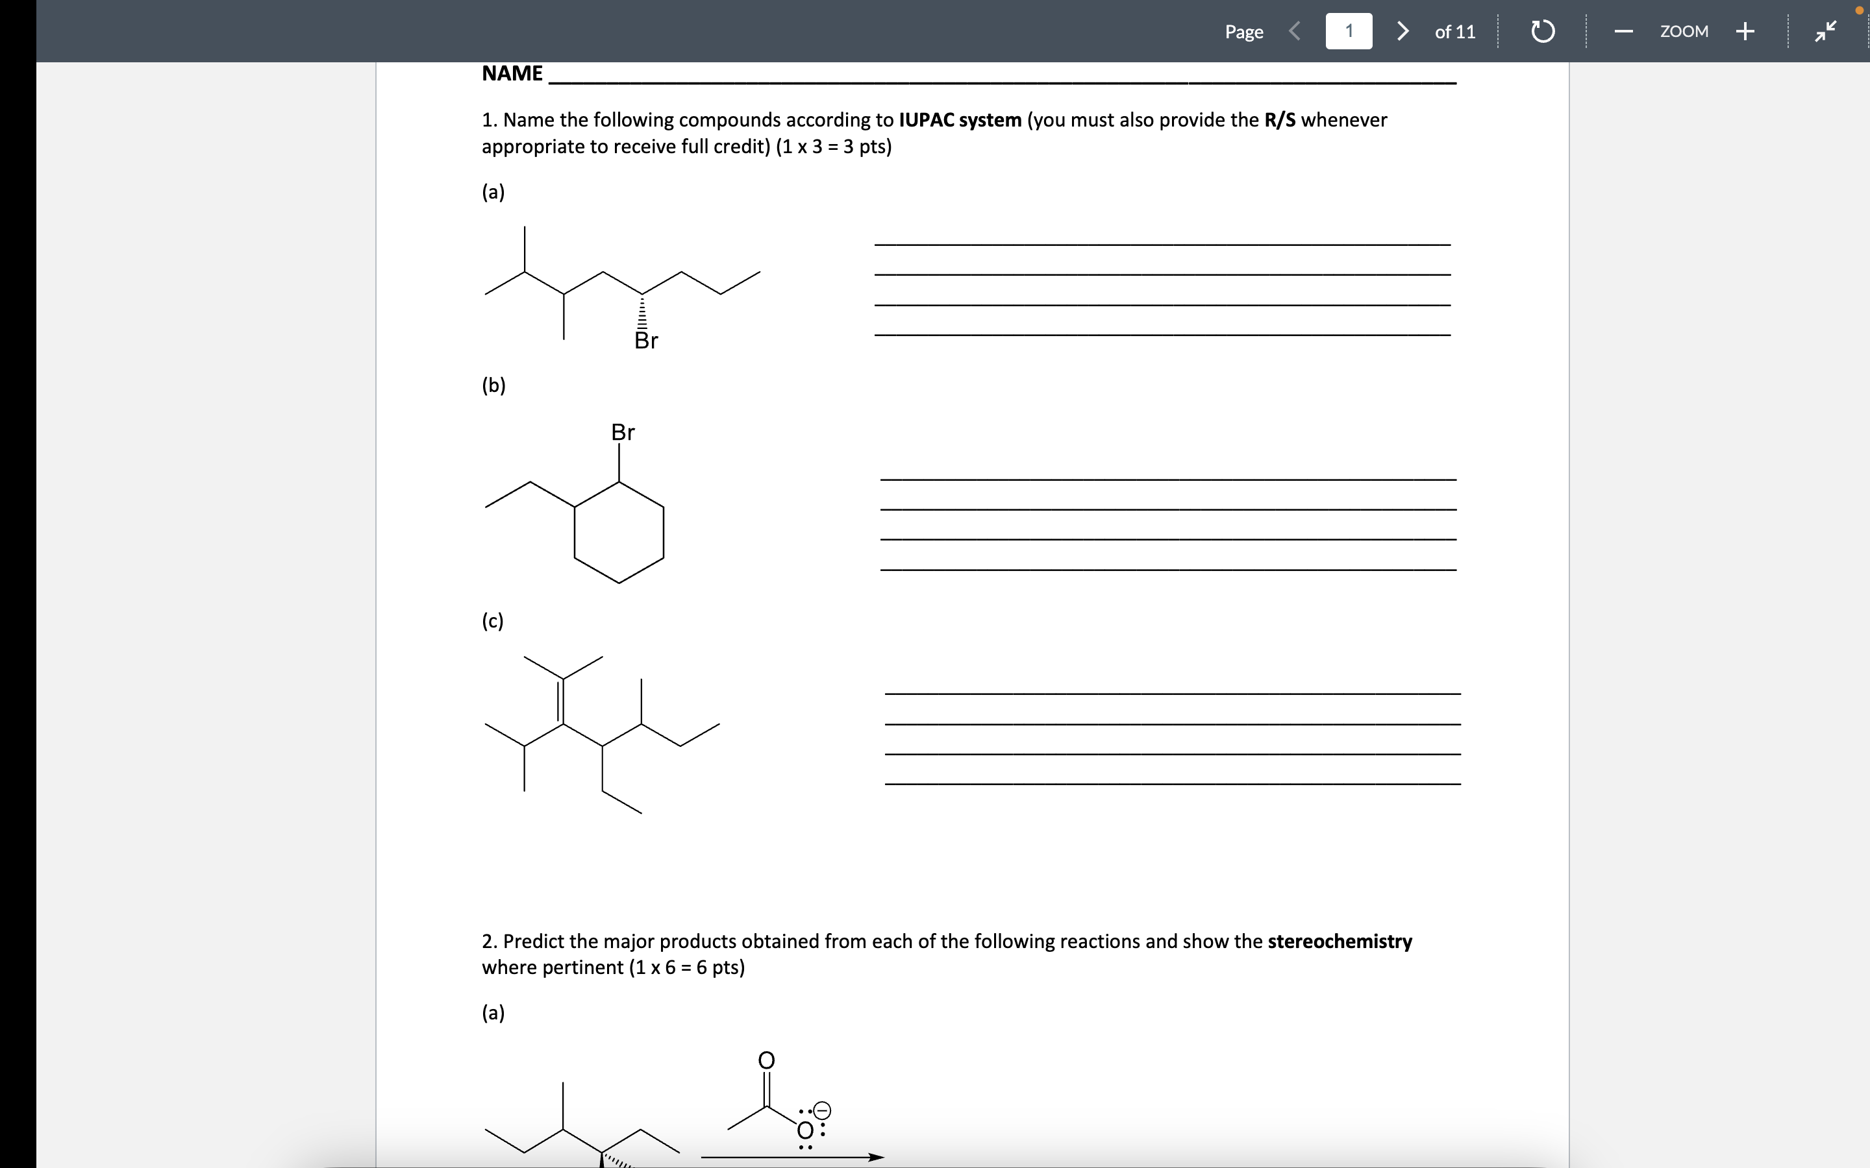Screen dimensions: 1870x1168
Task: Select the 'of 11' page count label
Action: [1455, 31]
